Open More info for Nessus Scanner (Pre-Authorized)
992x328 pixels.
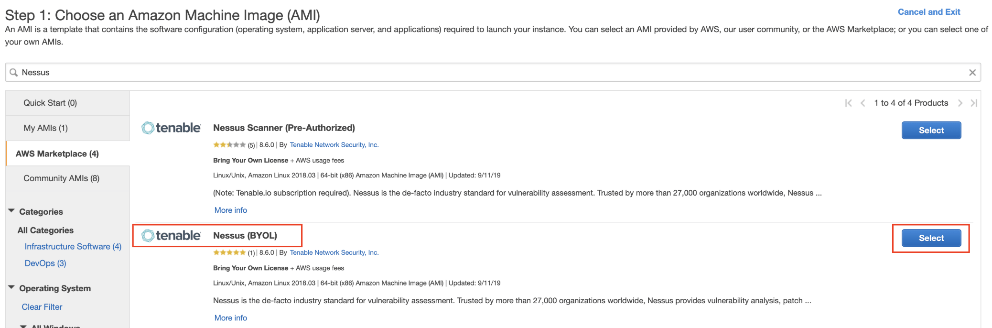(x=231, y=210)
